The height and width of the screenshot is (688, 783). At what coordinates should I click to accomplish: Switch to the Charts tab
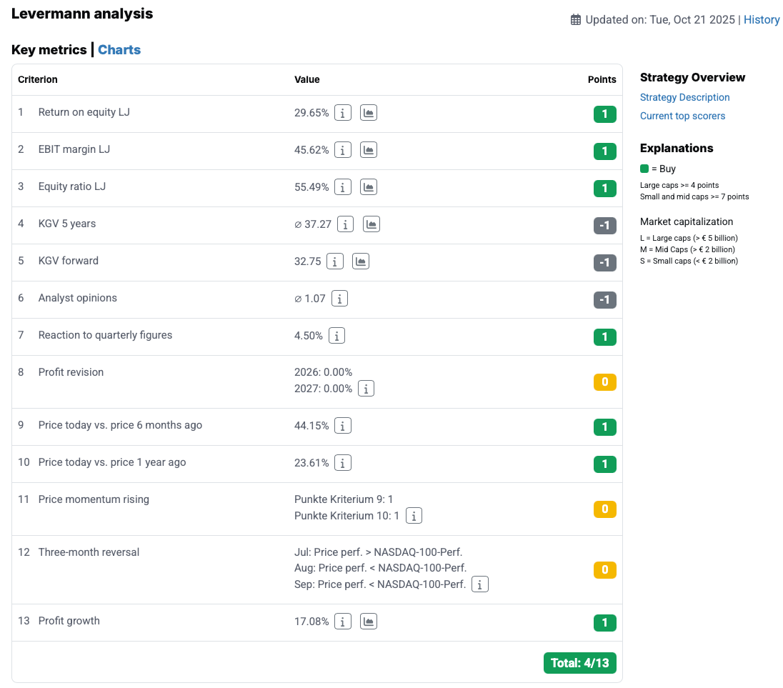tap(119, 50)
